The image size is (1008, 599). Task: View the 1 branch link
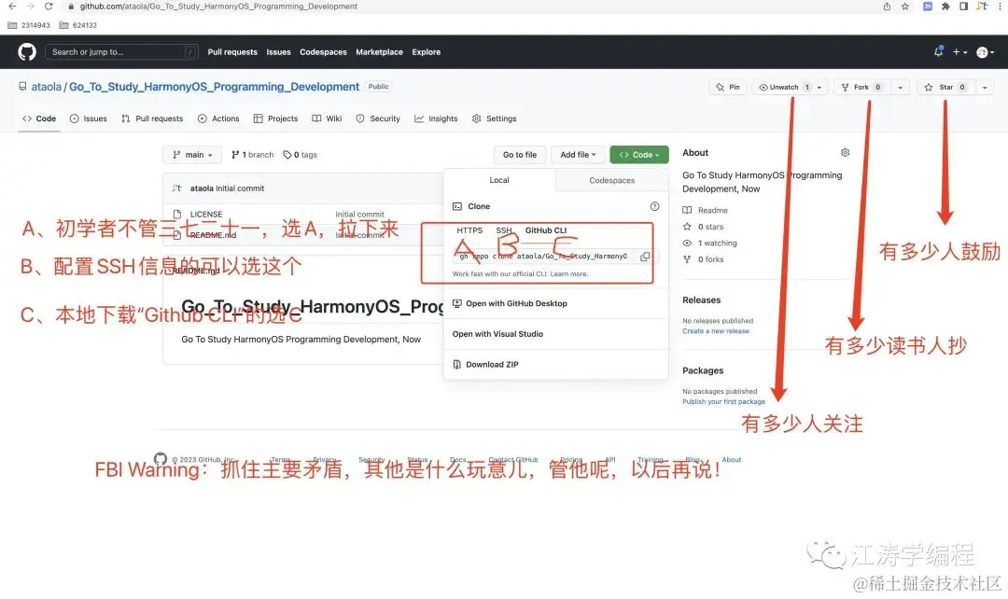click(x=253, y=155)
